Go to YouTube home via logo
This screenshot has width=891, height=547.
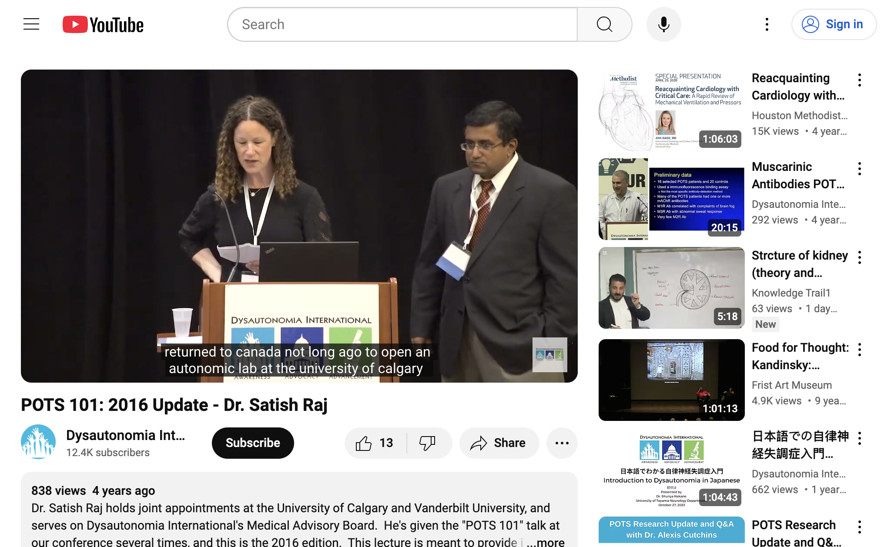coord(103,25)
